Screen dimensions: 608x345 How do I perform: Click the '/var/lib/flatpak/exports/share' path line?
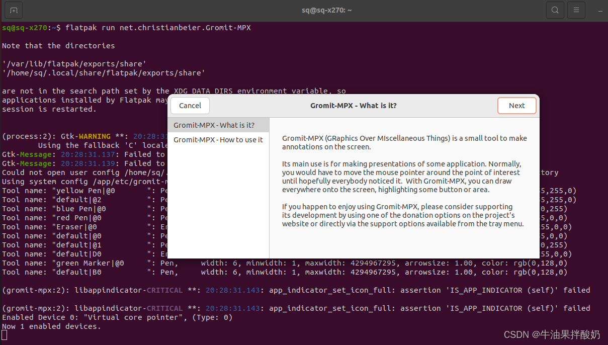pyautogui.click(x=74, y=64)
